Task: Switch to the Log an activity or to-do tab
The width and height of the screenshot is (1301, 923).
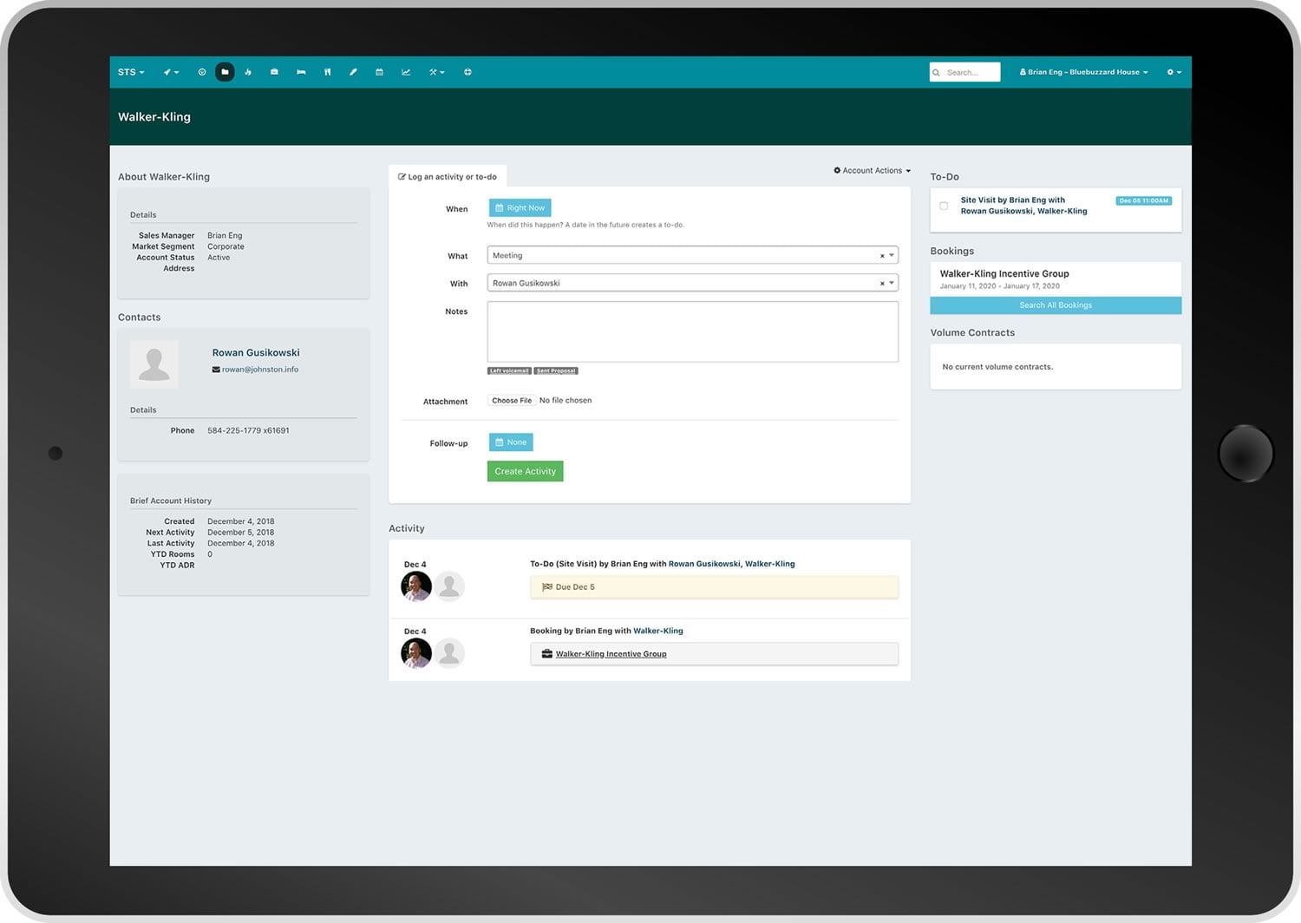Action: point(448,176)
